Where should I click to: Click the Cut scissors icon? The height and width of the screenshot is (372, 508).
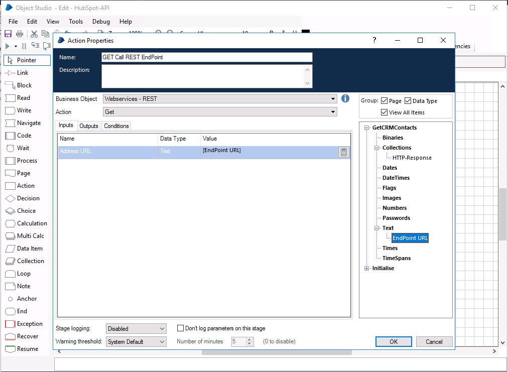tap(34, 34)
